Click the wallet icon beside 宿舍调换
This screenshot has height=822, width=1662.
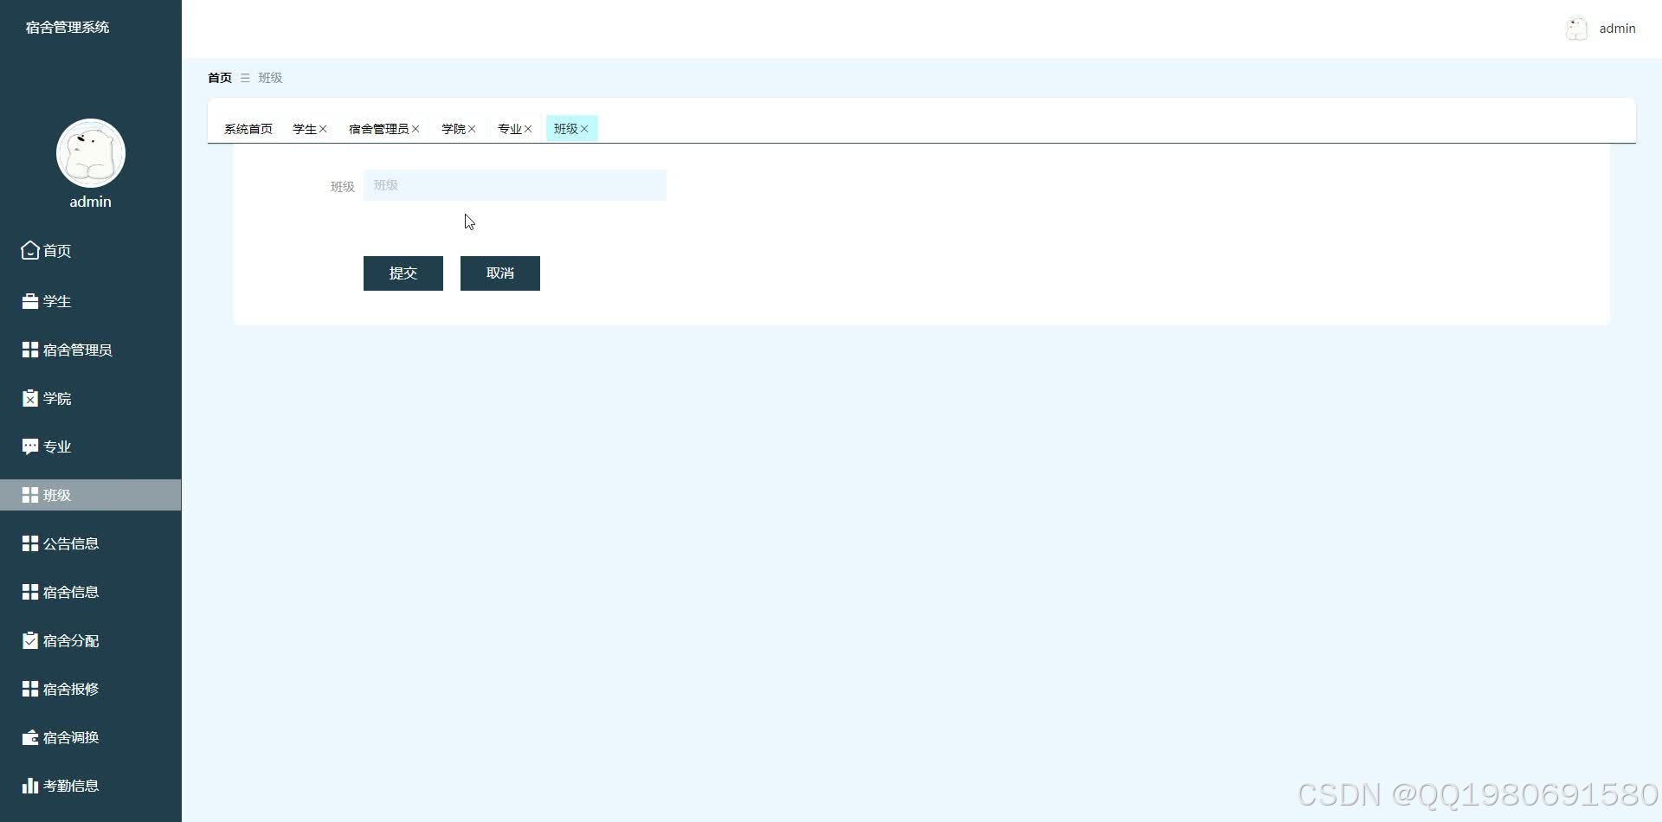(30, 737)
